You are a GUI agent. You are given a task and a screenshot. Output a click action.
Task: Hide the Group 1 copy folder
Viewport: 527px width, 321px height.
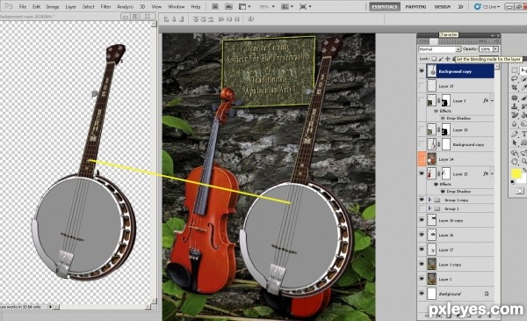click(x=422, y=200)
